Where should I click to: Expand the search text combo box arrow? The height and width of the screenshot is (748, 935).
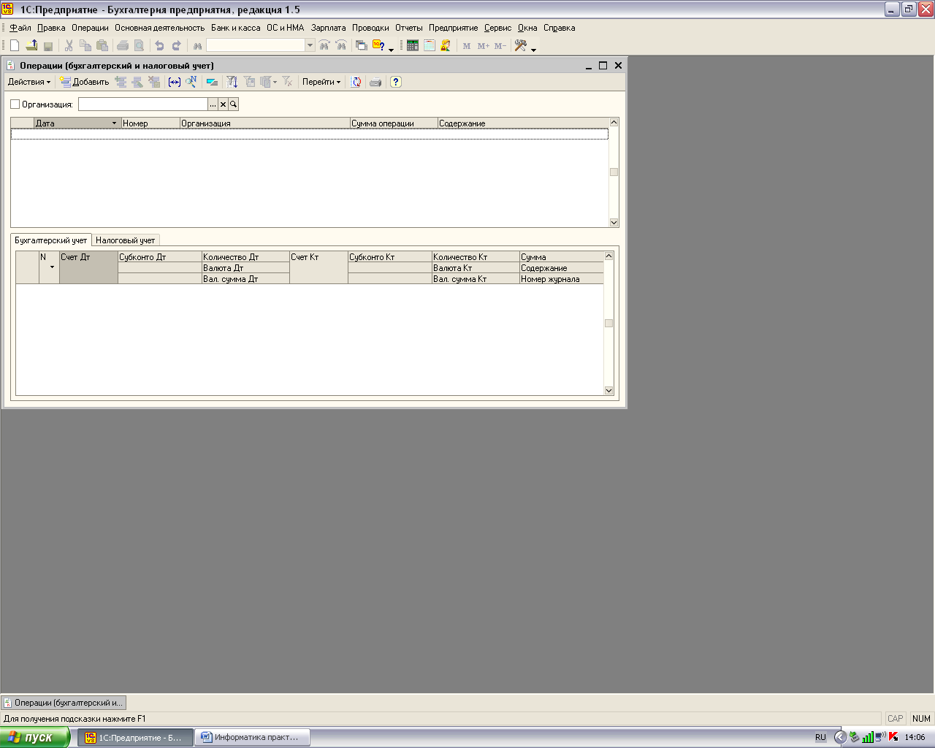310,45
